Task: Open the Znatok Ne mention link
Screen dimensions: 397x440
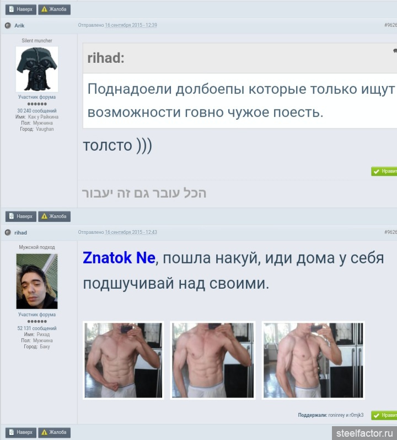Action: [119, 258]
